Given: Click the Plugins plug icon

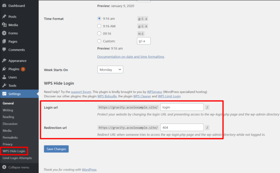Looking at the screenshot, I should tap(4, 69).
